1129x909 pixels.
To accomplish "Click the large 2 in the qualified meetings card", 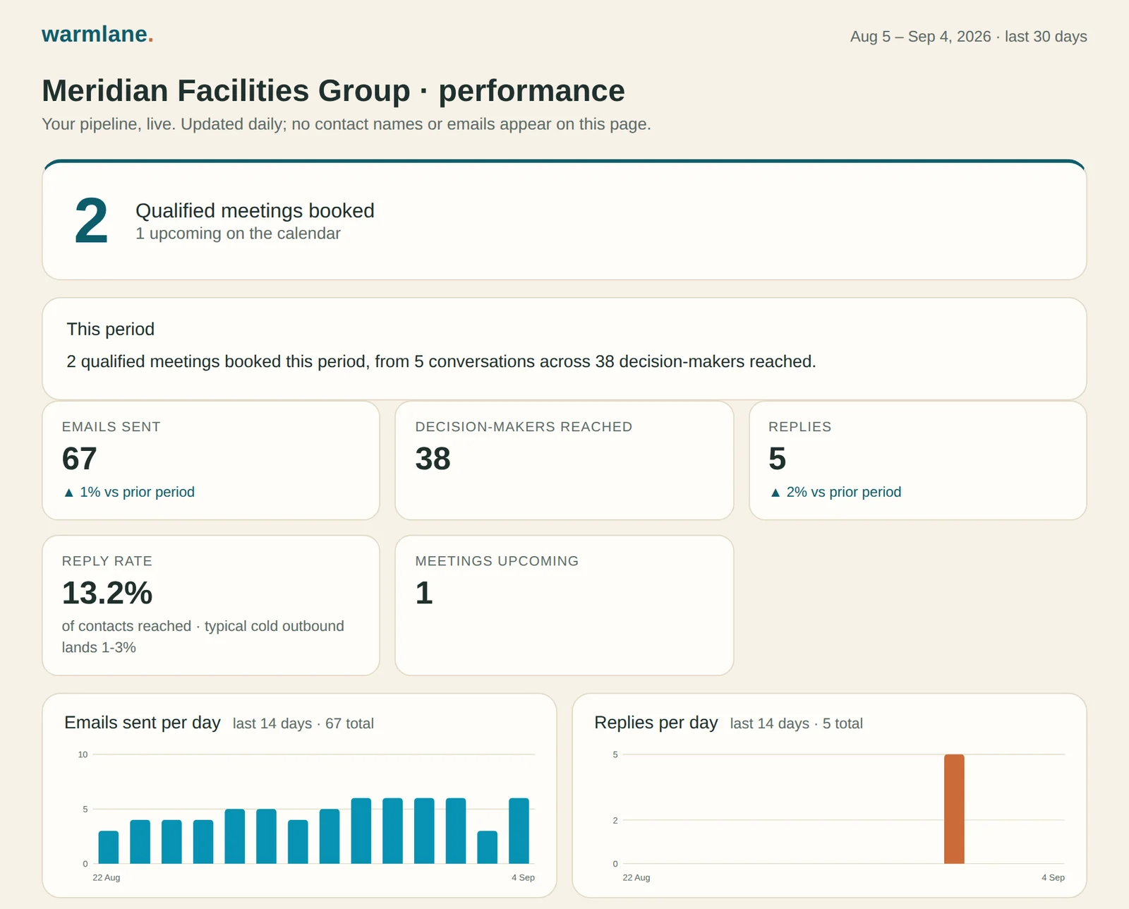I will (92, 221).
